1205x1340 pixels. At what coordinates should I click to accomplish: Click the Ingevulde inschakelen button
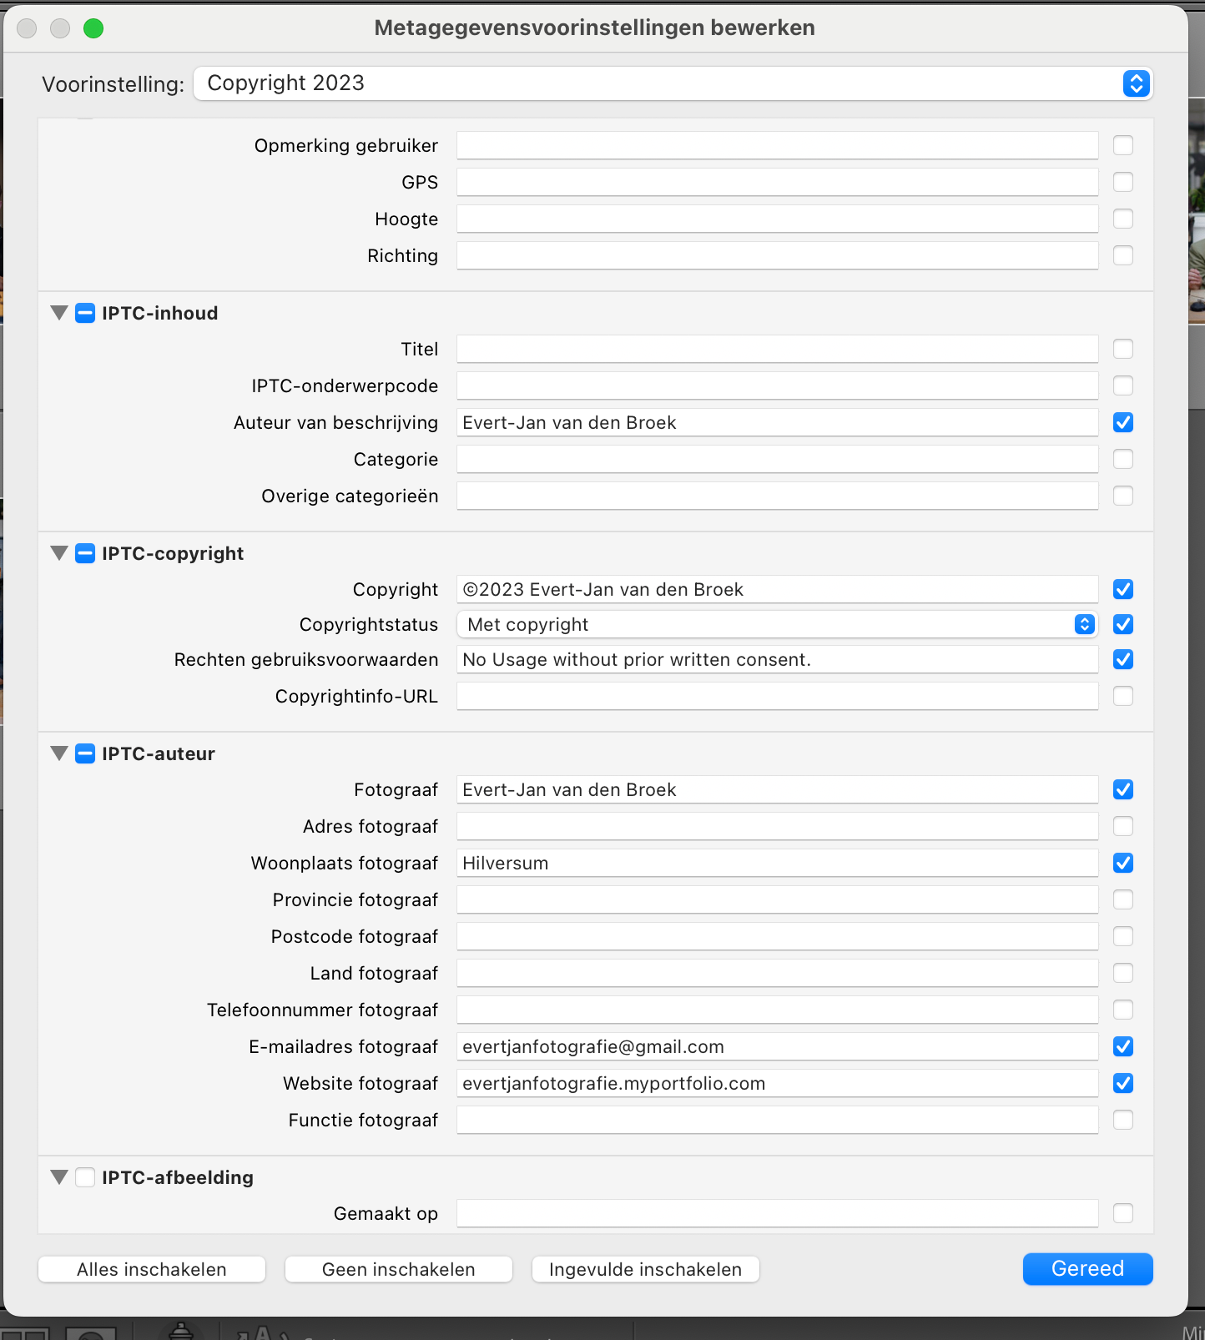[646, 1269]
